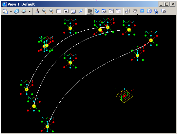Open the Change View Perspective dropdown
The width and height of the screenshot is (177, 134).
135,12
